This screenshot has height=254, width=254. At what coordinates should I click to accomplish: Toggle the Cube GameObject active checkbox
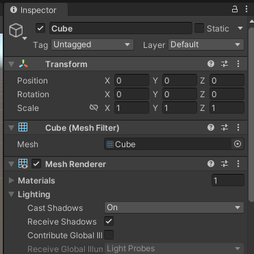(40, 28)
